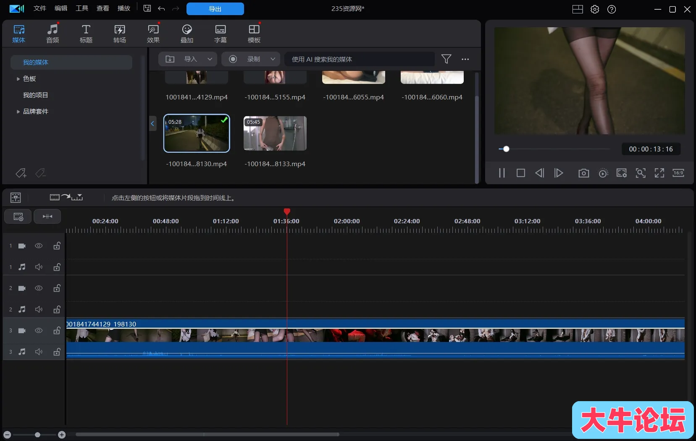Step back to the previous frame
The image size is (696, 441).
pyautogui.click(x=540, y=173)
